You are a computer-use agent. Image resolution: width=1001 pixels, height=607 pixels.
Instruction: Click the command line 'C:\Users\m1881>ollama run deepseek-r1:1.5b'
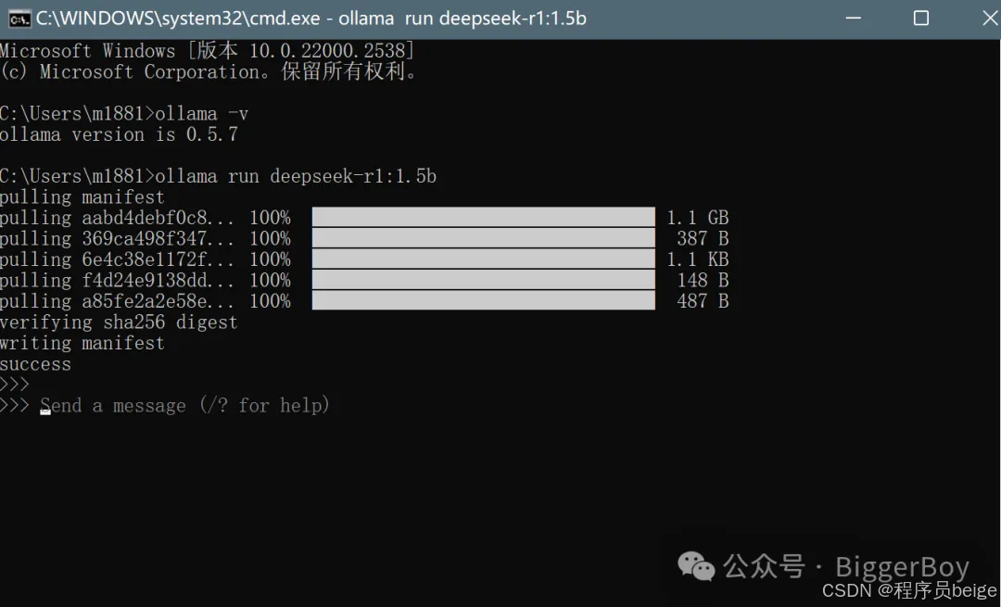219,176
